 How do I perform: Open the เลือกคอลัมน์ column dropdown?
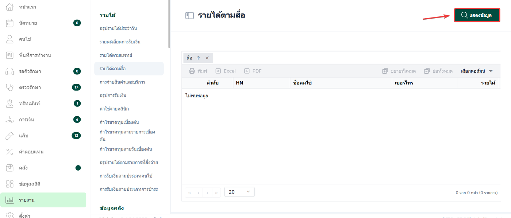point(477,71)
